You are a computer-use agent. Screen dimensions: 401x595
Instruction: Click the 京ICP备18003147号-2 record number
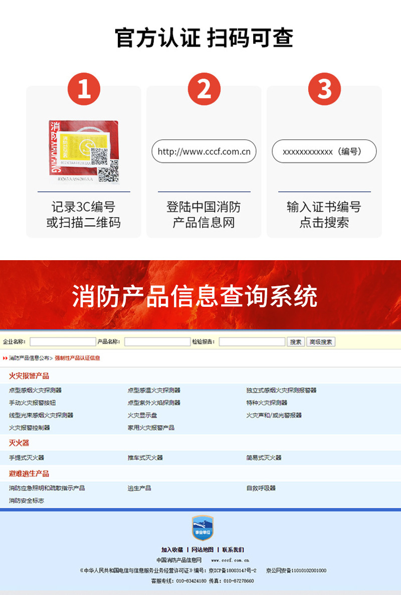(233, 570)
